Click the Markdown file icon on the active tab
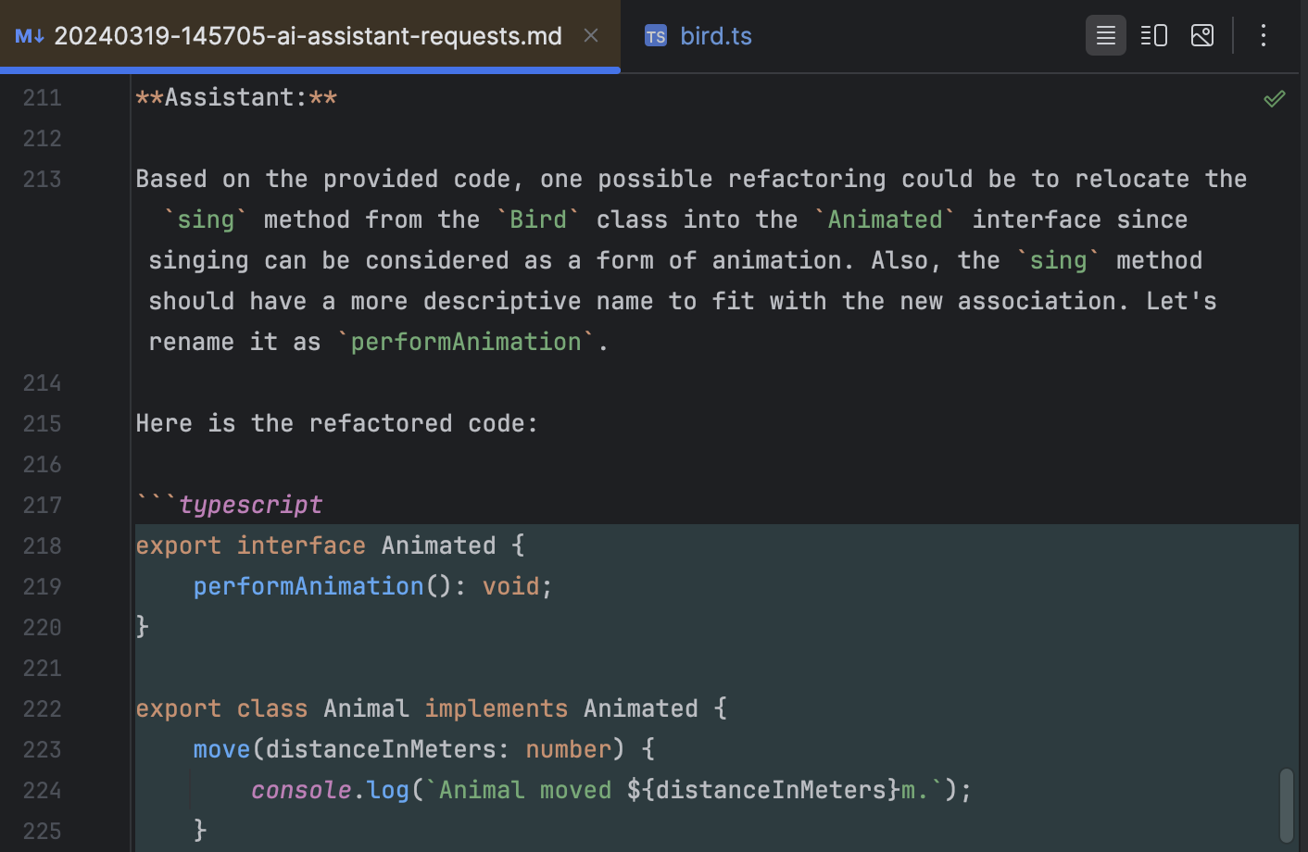The image size is (1308, 852). tap(29, 35)
